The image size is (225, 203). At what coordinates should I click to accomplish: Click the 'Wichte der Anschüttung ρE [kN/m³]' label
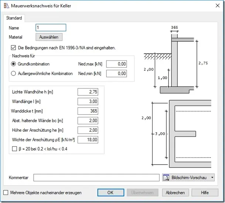click(43, 140)
